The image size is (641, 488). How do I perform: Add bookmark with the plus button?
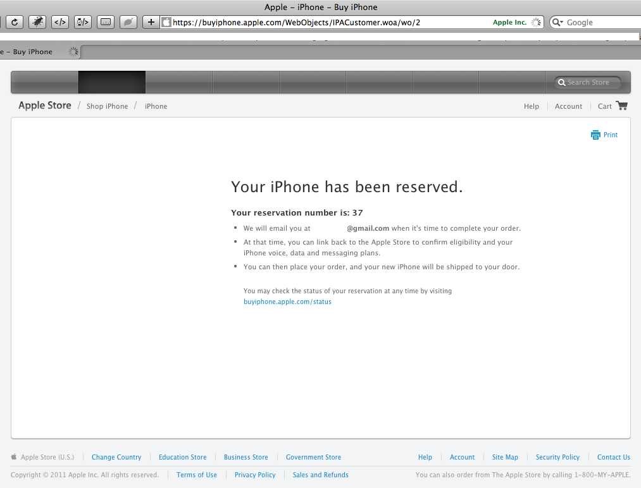(x=151, y=22)
